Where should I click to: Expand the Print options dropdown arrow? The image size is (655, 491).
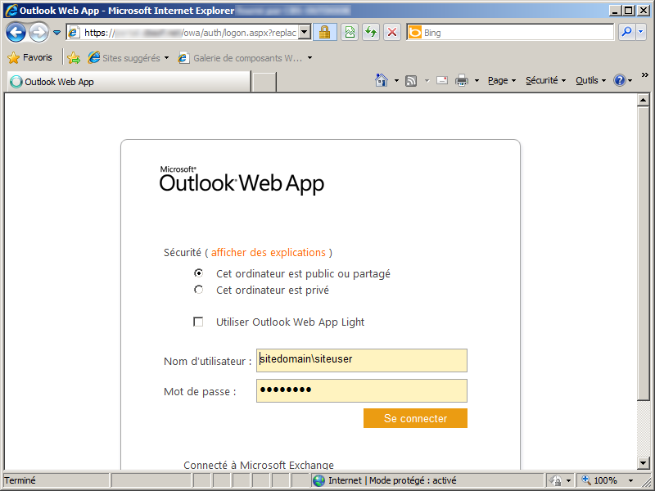point(477,80)
